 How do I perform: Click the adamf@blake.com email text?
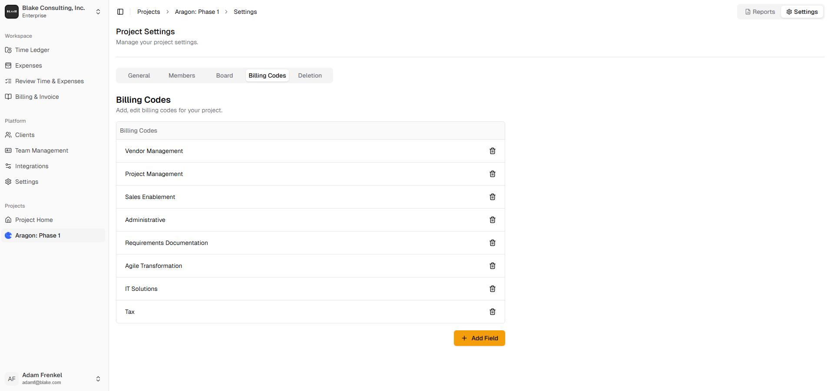click(42, 382)
